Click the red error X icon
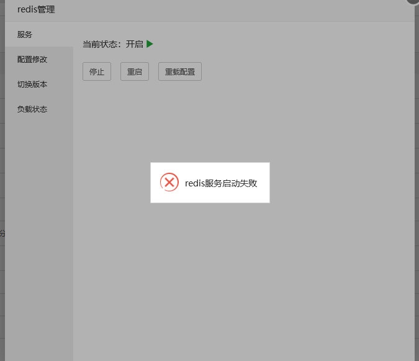 pyautogui.click(x=169, y=183)
